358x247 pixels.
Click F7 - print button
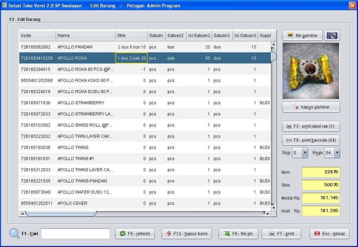281,234
